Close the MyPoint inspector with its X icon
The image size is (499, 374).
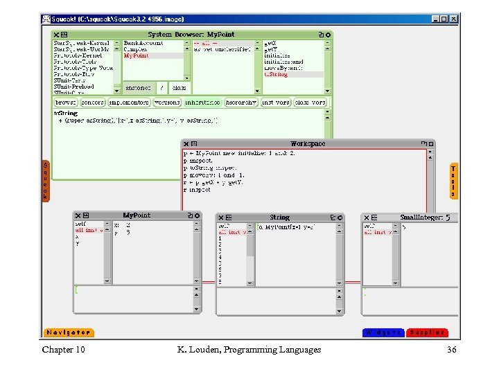pos(78,215)
